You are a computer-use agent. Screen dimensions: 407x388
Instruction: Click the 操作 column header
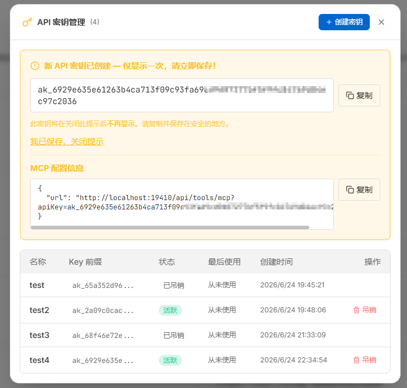pyautogui.click(x=373, y=262)
